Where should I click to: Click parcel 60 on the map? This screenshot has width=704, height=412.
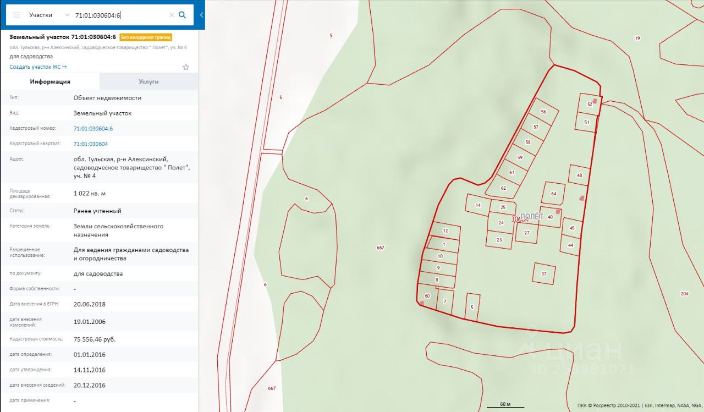click(427, 296)
